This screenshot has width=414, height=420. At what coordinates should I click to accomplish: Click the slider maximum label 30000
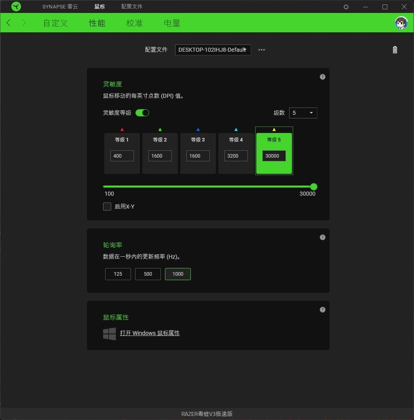(x=307, y=194)
